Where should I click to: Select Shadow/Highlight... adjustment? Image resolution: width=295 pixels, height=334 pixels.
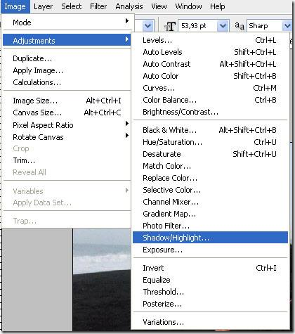point(210,238)
